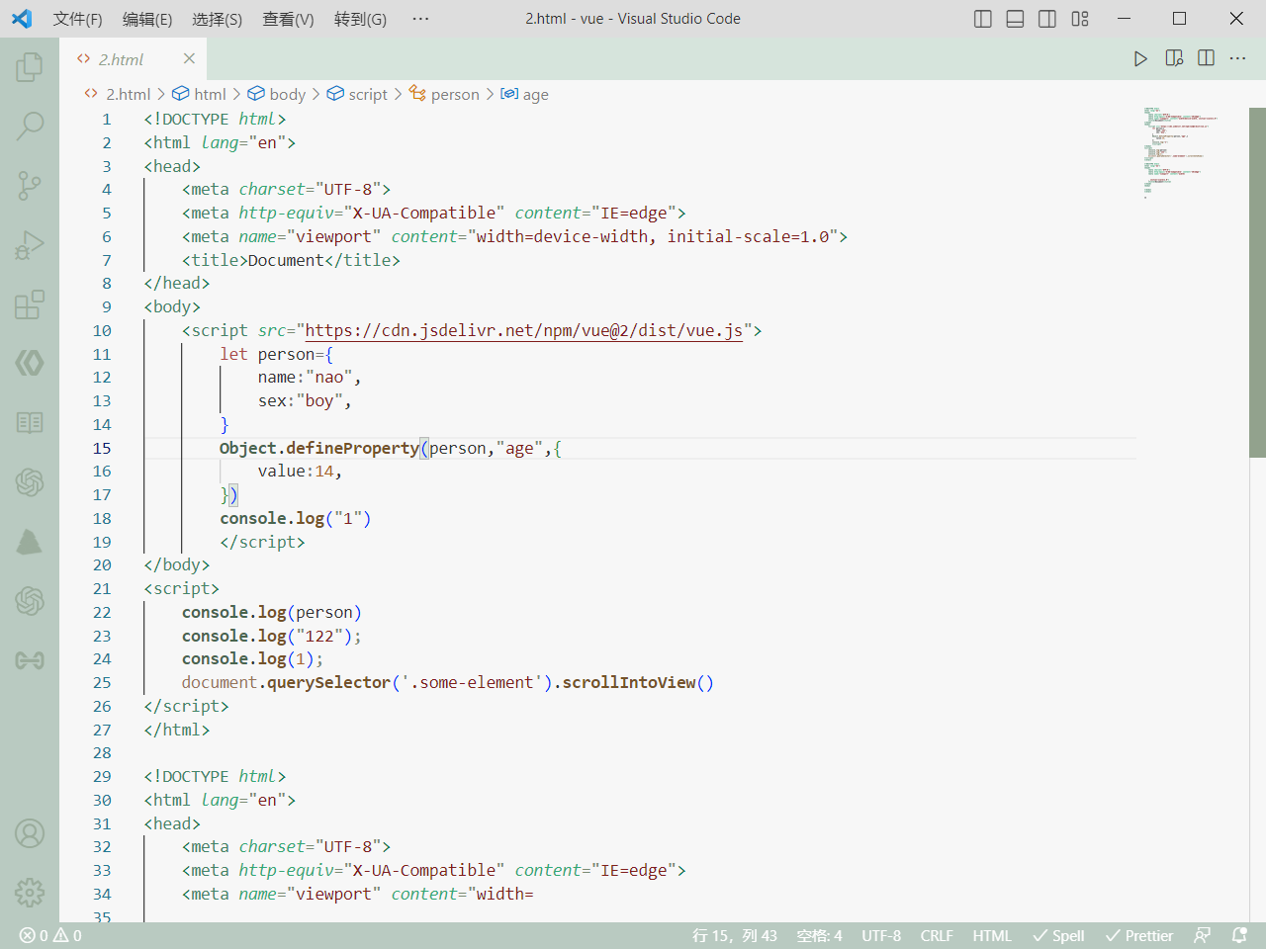Open the 转到(G) menu
The width and height of the screenshot is (1266, 949).
coord(360,19)
